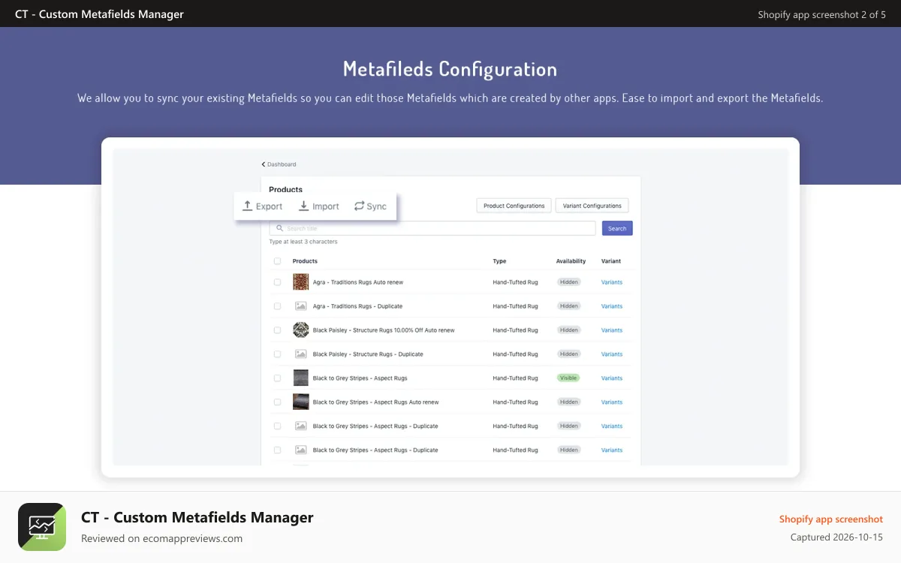The image size is (901, 563).
Task: Click the Sync arrows icon
Action: tap(359, 206)
